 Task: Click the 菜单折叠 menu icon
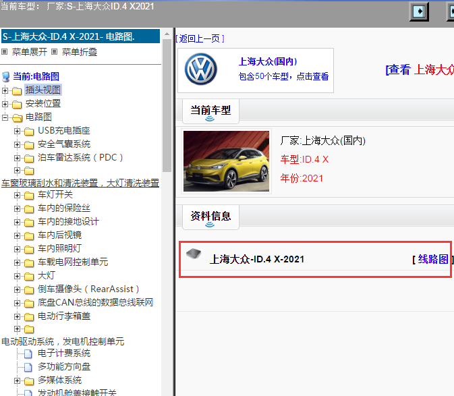(x=54, y=52)
